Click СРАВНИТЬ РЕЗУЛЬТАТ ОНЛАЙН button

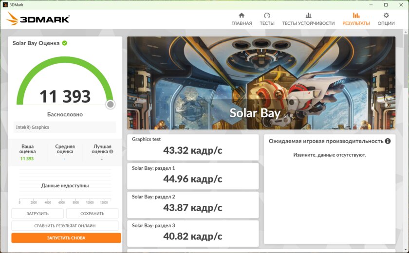pos(65,226)
